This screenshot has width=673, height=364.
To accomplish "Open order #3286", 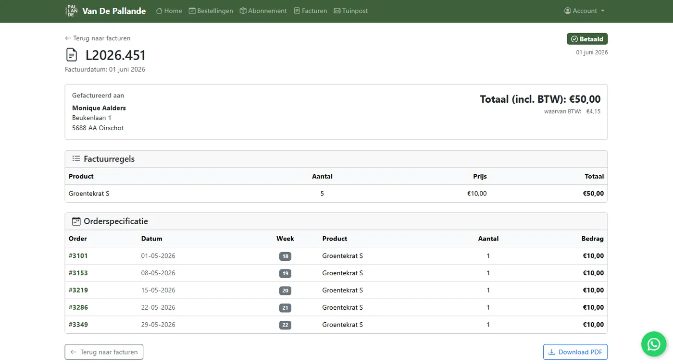I will tap(78, 308).
